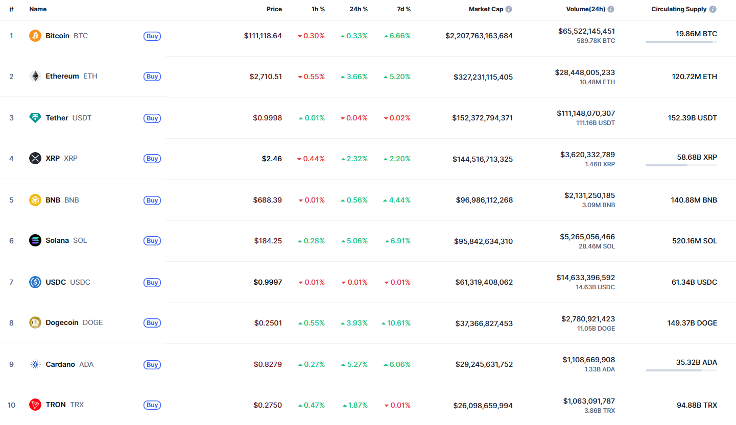Click the Dogecoin coin logo
This screenshot has width=736, height=425.
[x=35, y=322]
